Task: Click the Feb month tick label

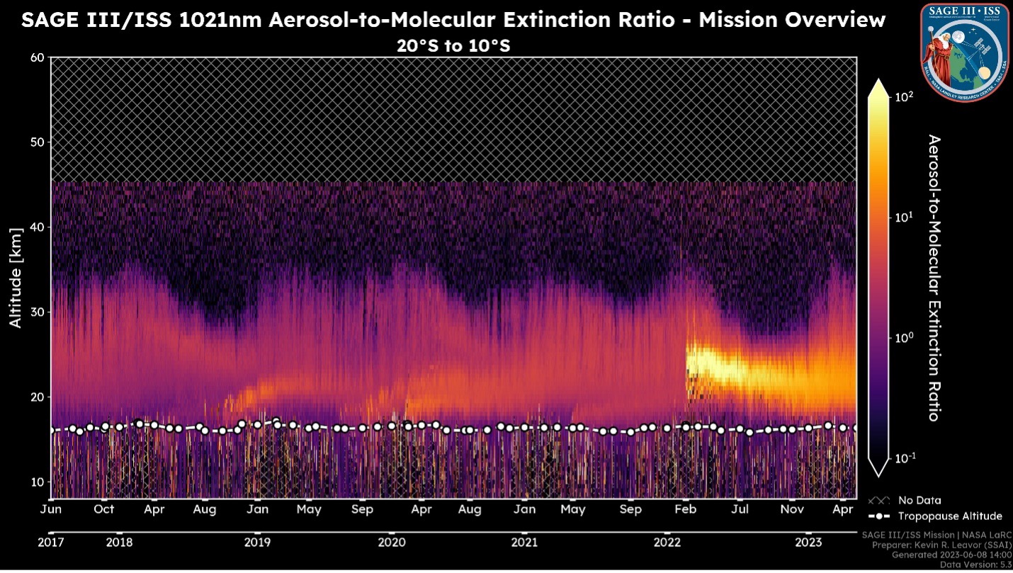Action: [685, 509]
